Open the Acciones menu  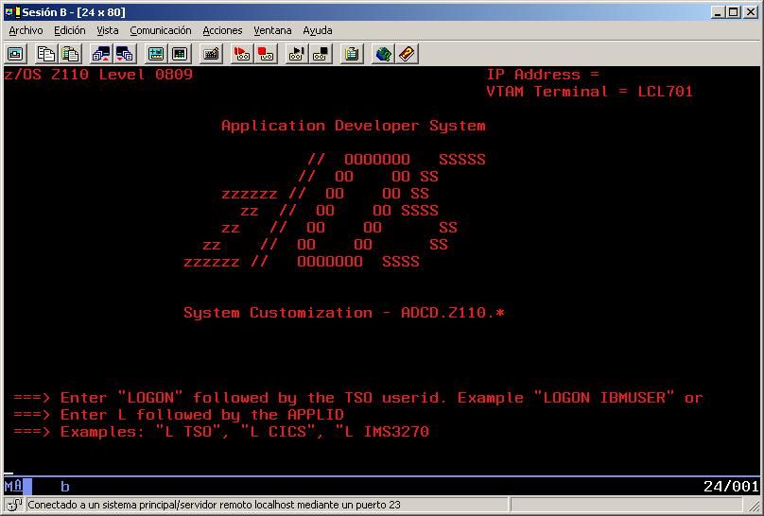point(222,30)
